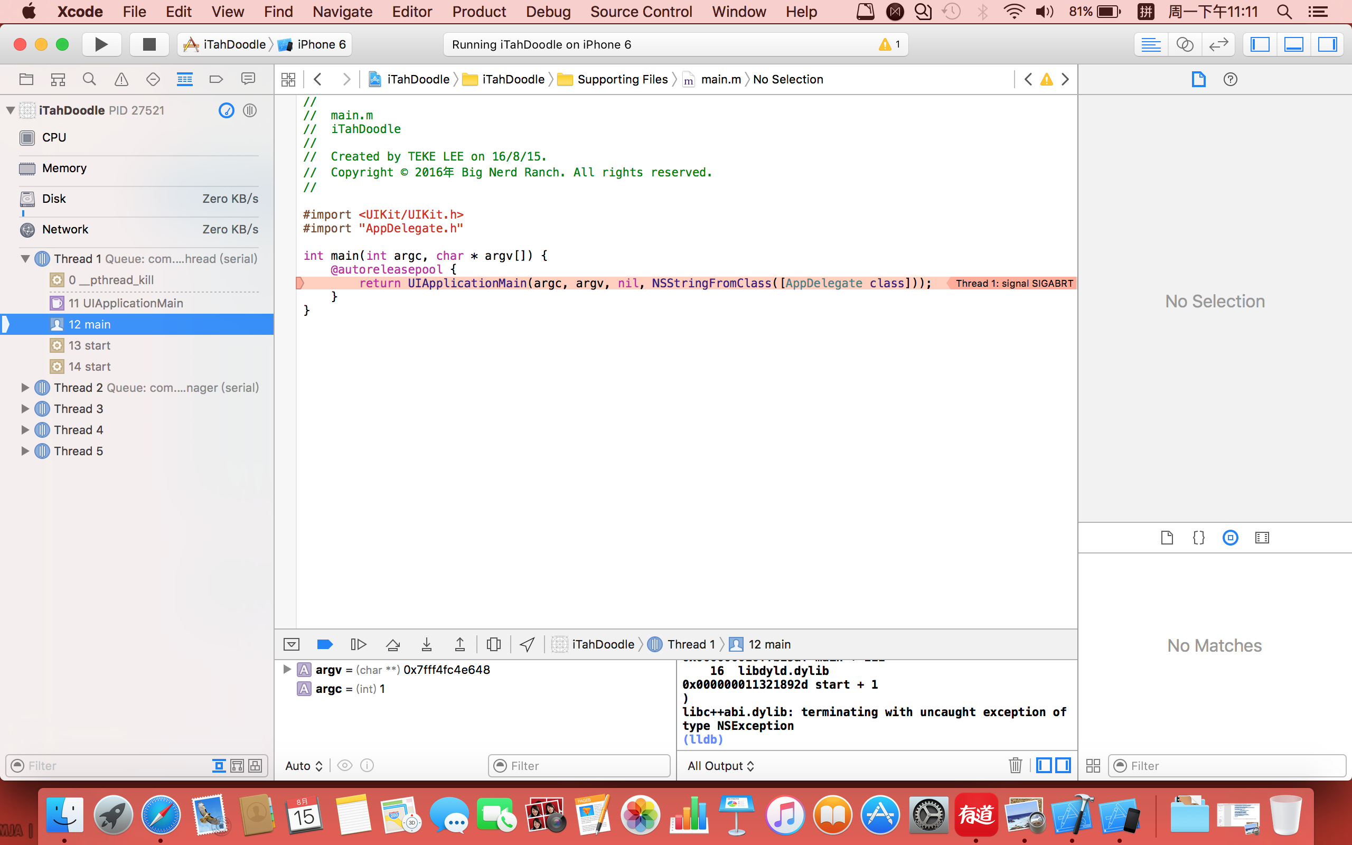Toggle breakpoints activation in debug bar
This screenshot has width=1352, height=845.
(325, 644)
